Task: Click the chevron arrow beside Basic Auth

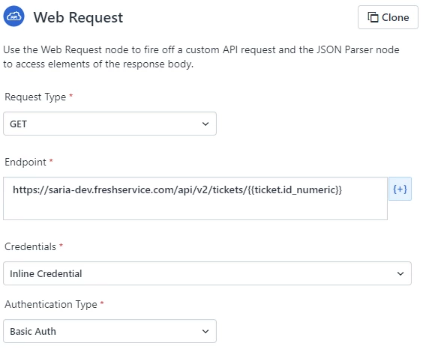Action: click(205, 331)
